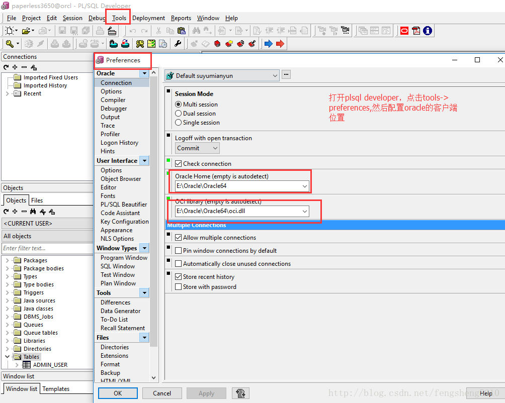The image size is (505, 403).
Task: Click the red right arrow toolbar icon
Action: (280, 43)
